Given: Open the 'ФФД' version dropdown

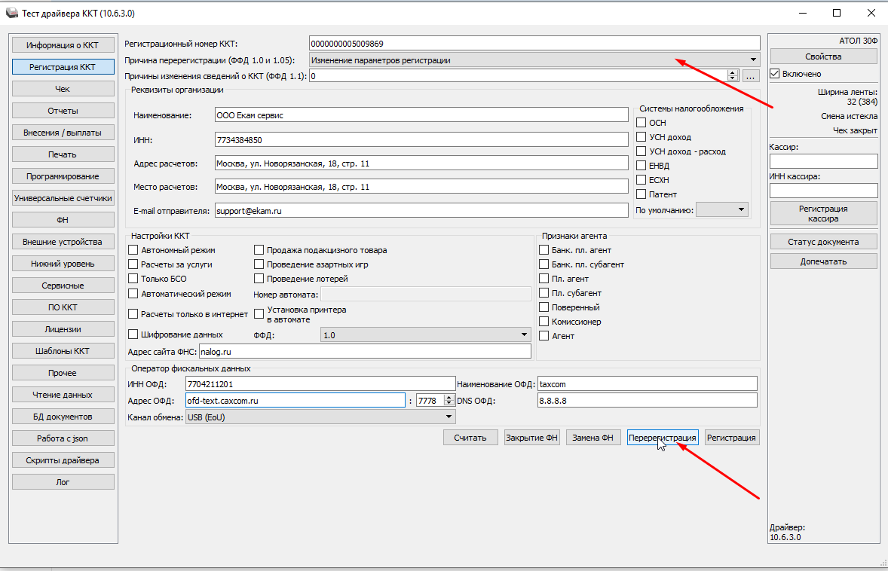Looking at the screenshot, I should click(426, 335).
